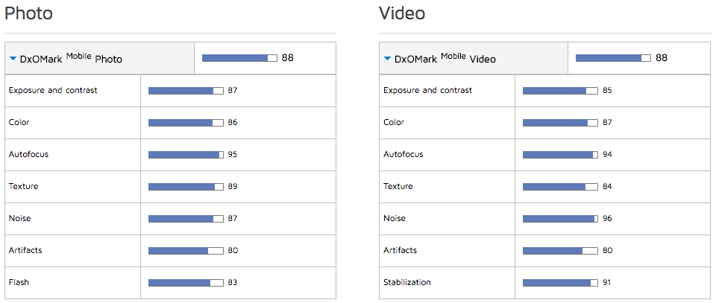Click the Video section heading
The height and width of the screenshot is (303, 716).
(403, 13)
